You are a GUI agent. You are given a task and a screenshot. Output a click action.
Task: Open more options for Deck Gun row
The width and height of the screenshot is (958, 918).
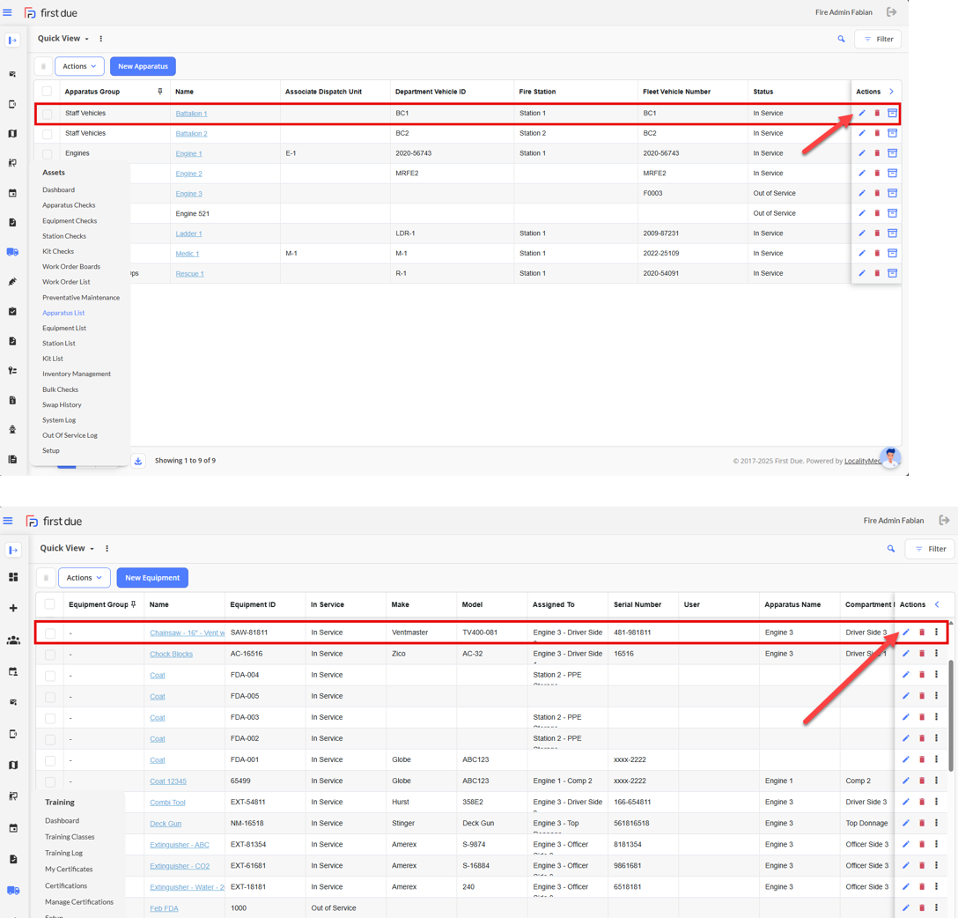[x=937, y=823]
